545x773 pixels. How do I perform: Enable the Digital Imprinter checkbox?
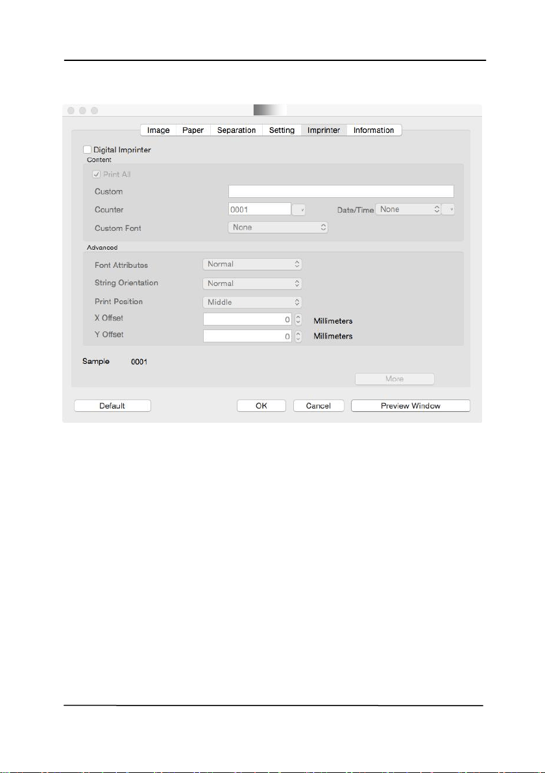pos(88,149)
